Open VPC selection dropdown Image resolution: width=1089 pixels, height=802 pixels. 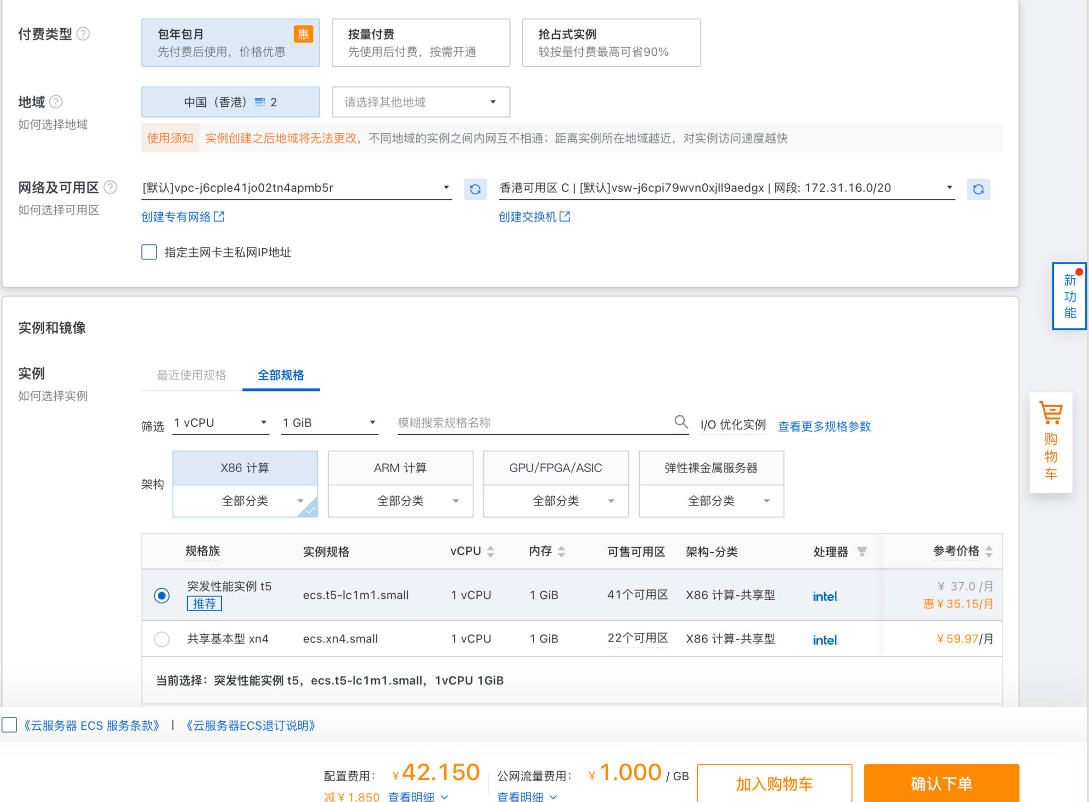297,188
